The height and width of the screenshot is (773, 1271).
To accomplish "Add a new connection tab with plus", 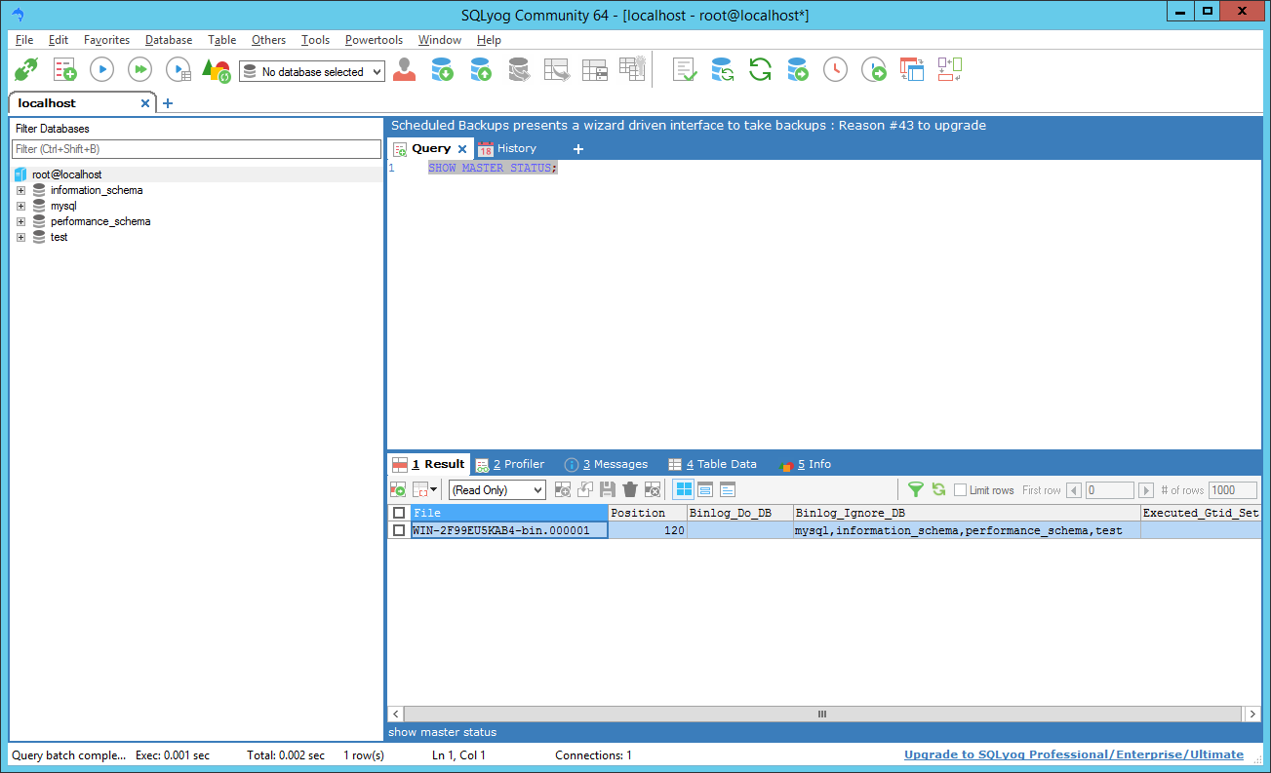I will point(167,103).
